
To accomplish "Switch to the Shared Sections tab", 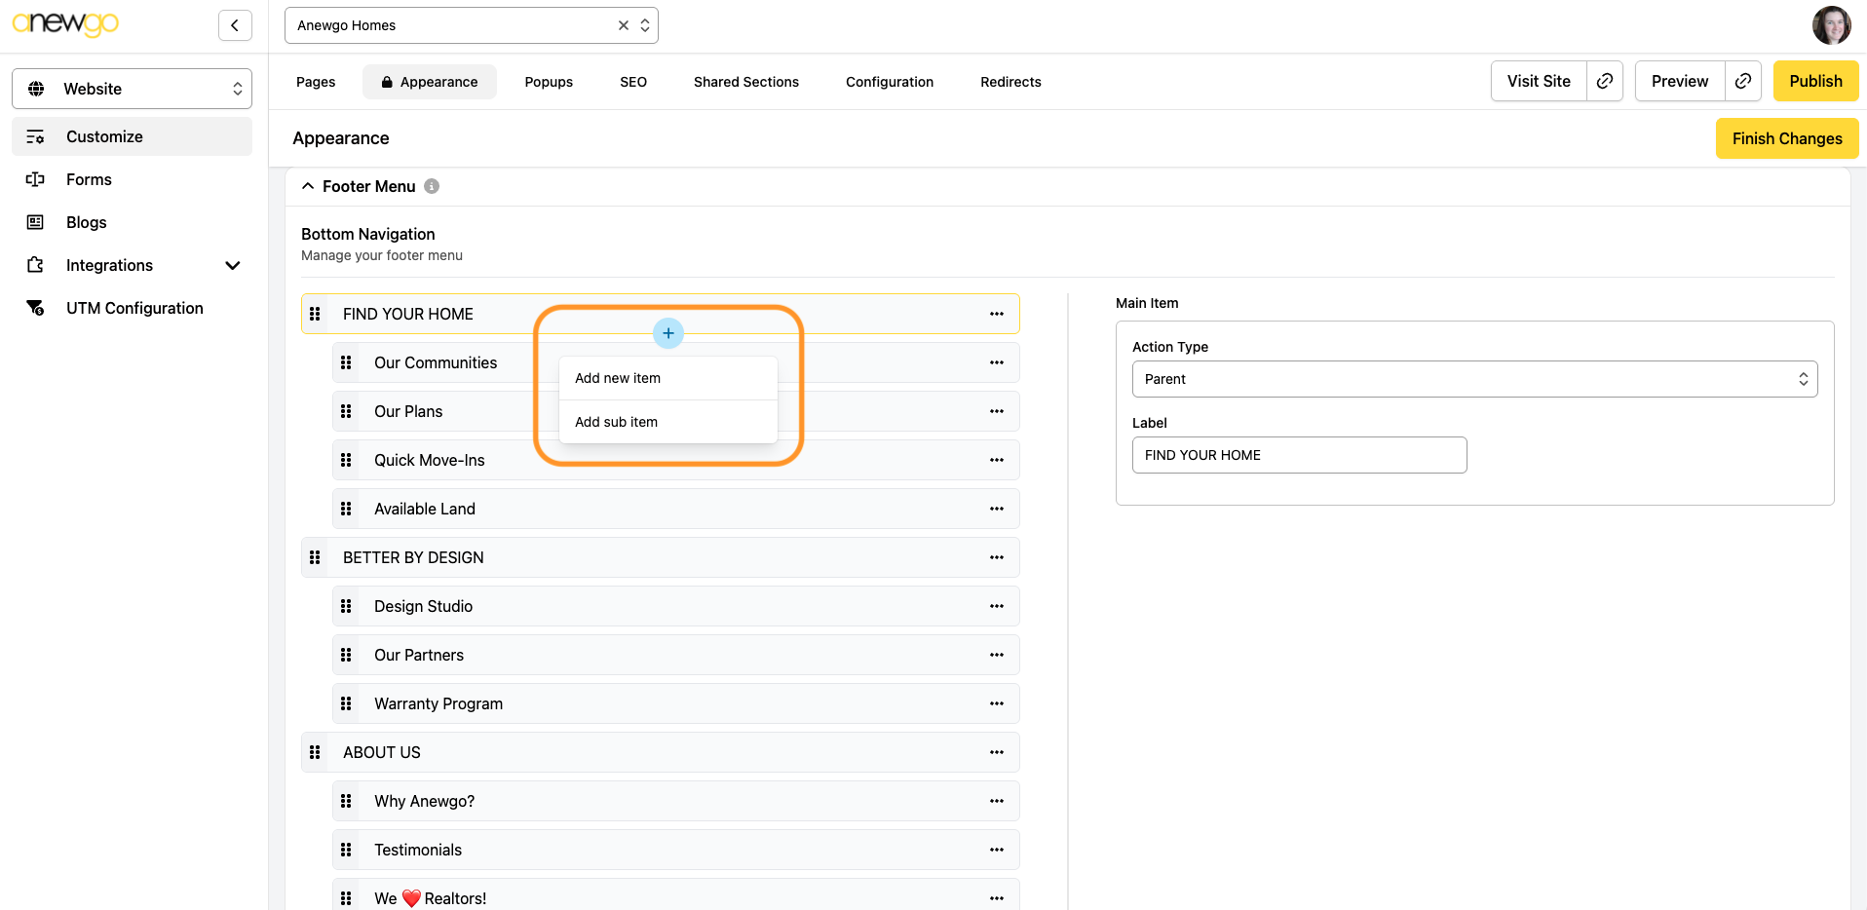I will 745,82.
